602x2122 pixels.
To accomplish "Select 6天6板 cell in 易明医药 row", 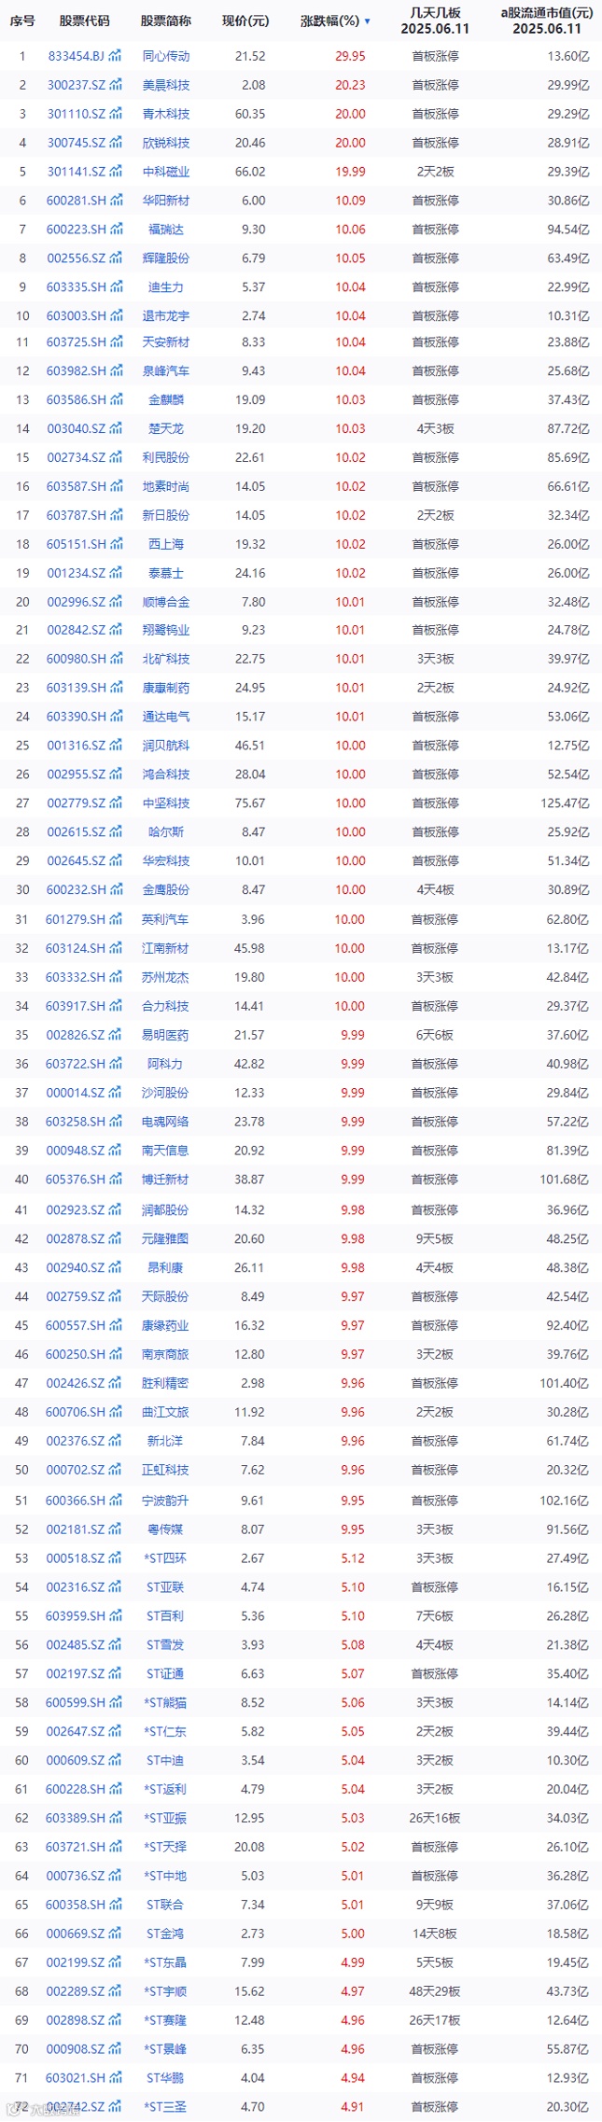I will click(x=435, y=1035).
